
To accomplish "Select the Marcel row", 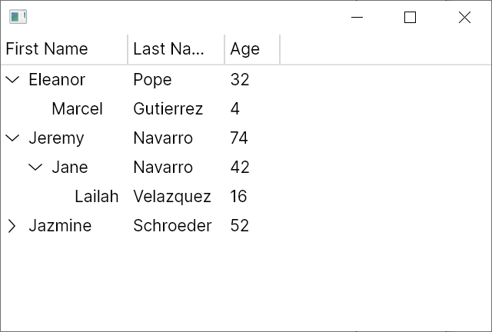I will click(x=77, y=109).
